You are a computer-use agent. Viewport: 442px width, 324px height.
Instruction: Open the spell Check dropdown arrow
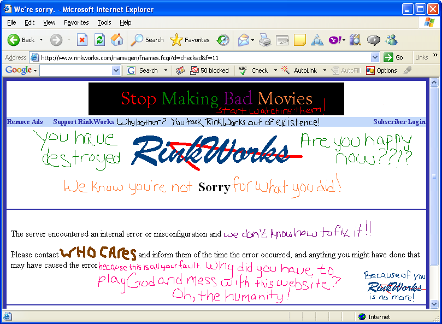coord(275,70)
